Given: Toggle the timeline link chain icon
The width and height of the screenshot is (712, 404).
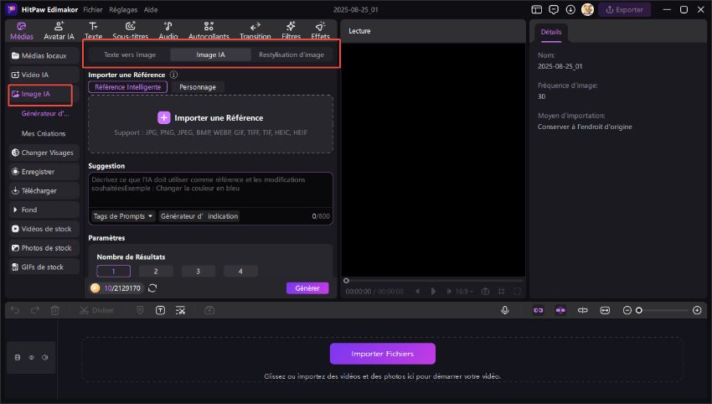Looking at the screenshot, I should 538,310.
